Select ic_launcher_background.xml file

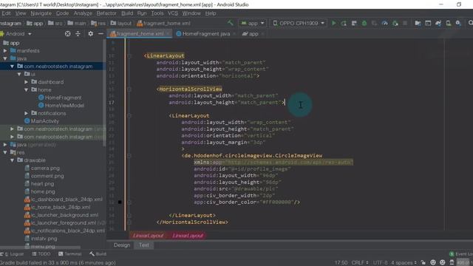(x=61, y=215)
